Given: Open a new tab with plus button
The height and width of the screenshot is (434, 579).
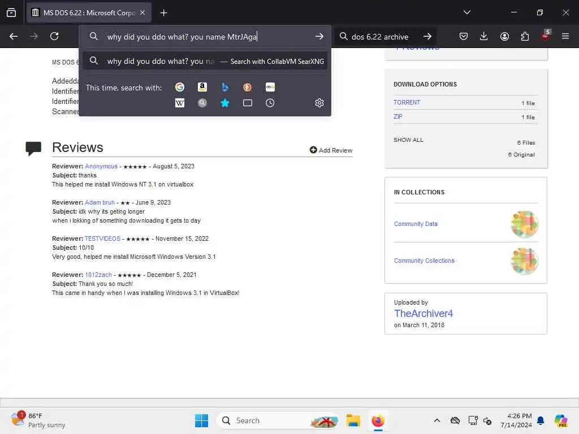Looking at the screenshot, I should [163, 13].
